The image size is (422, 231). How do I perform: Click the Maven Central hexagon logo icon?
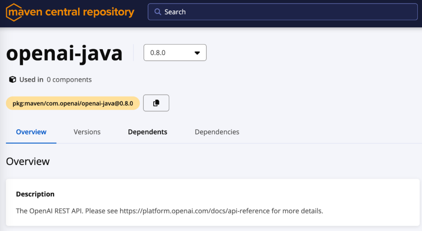tap(14, 12)
